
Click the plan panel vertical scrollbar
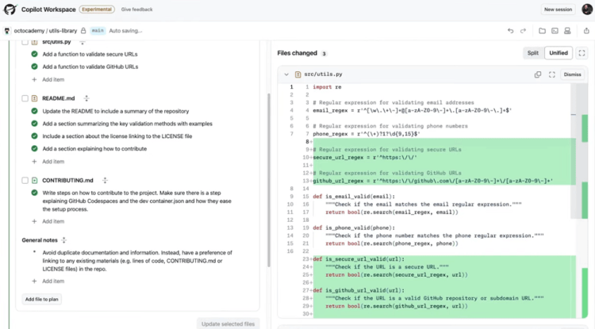269,180
